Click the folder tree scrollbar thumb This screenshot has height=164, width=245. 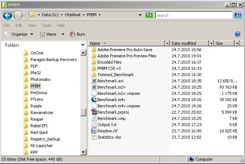point(83,112)
